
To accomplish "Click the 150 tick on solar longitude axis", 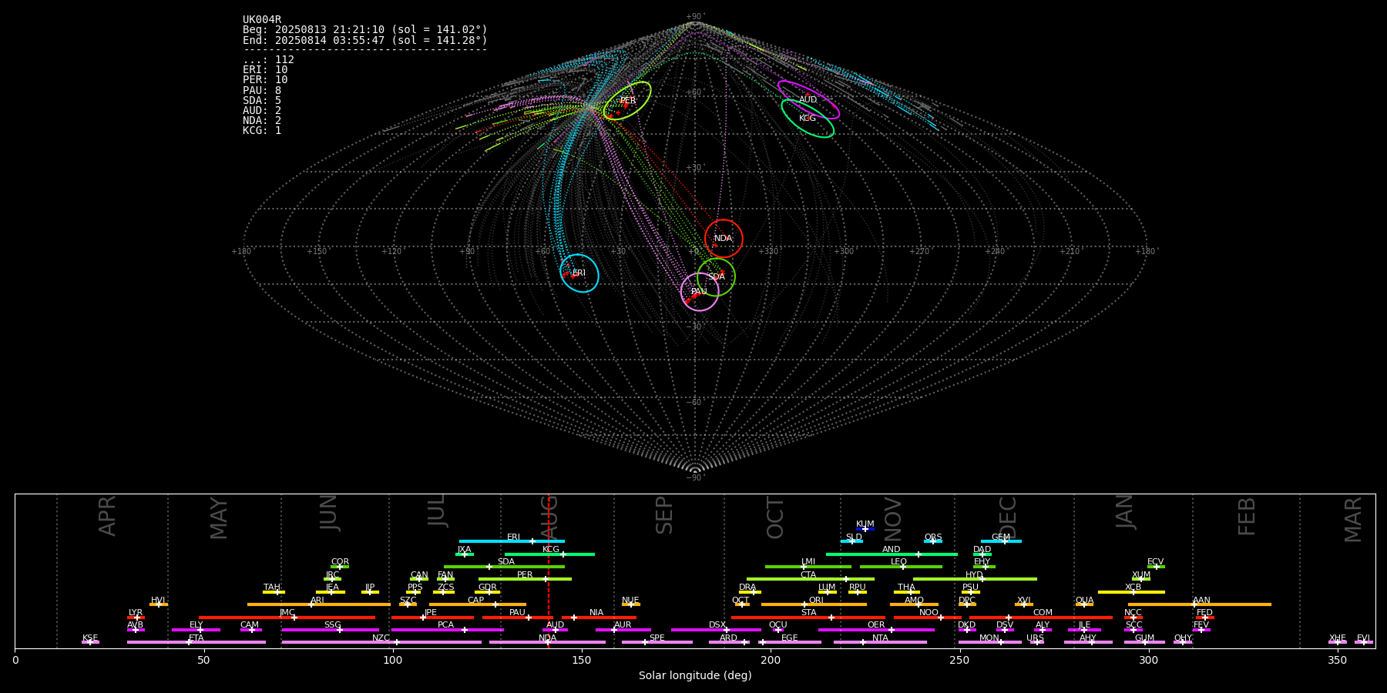I will 582,660.
